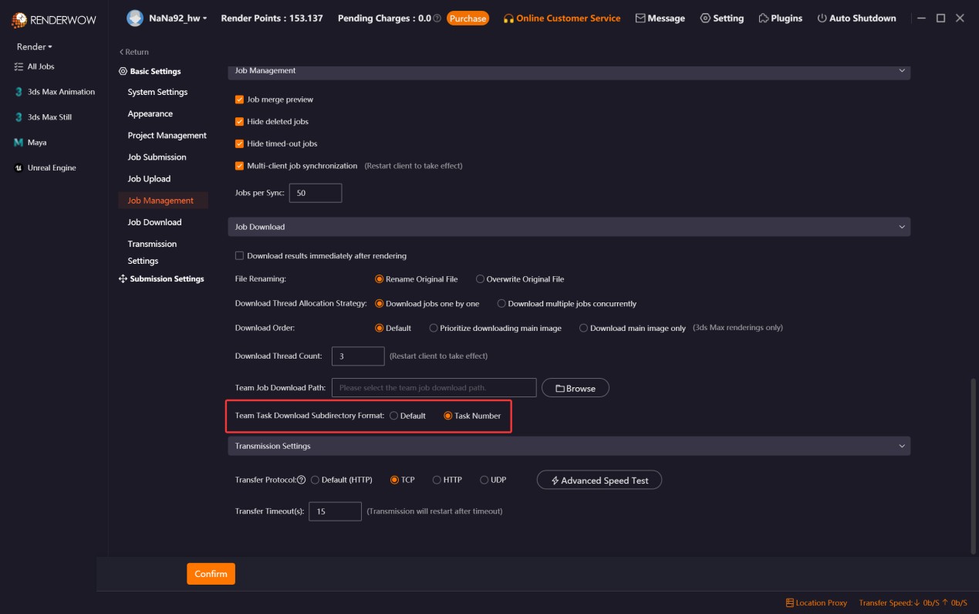
Task: Click the Unreal Engine icon
Action: coord(19,168)
